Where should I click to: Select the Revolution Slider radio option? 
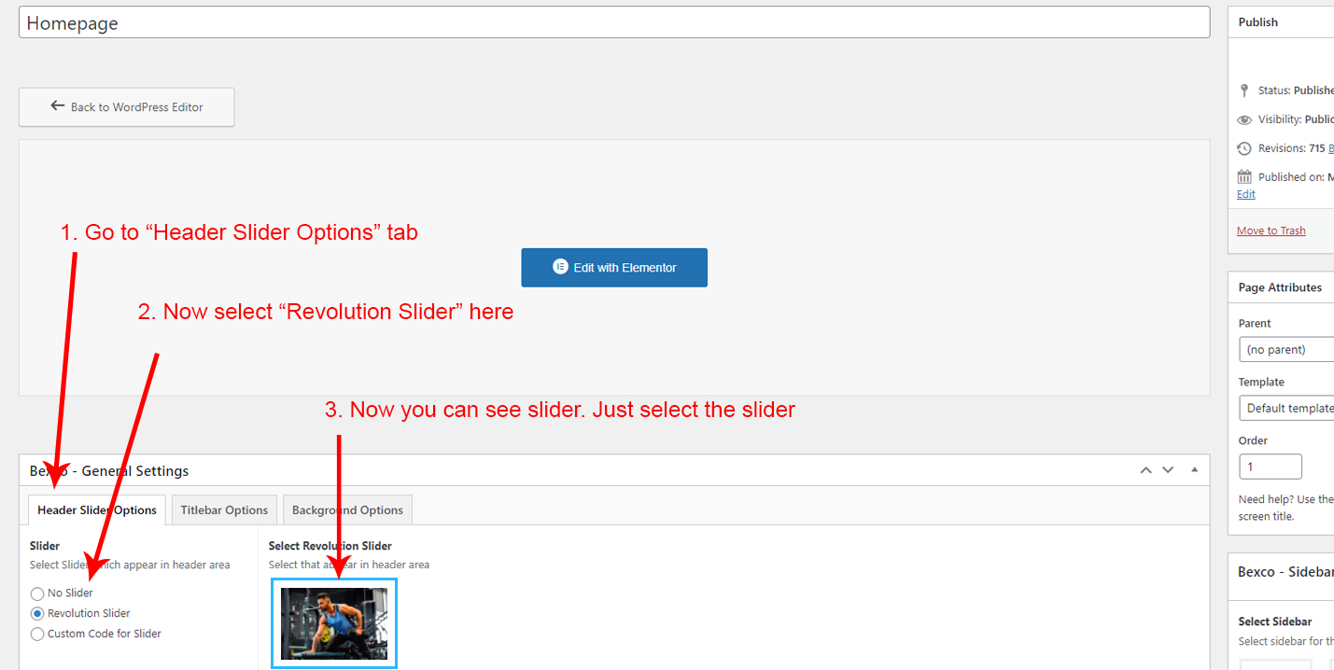pos(37,614)
